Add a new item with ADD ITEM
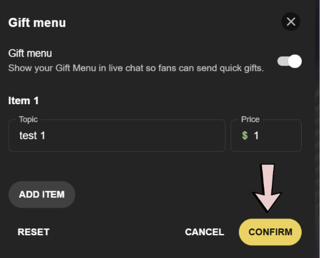This screenshot has height=258, width=320. [x=42, y=195]
